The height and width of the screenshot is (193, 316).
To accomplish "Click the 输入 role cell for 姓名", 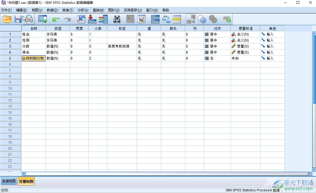I will [x=272, y=34].
